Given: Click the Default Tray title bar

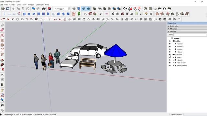Looking at the screenshot, I should tap(187, 23).
